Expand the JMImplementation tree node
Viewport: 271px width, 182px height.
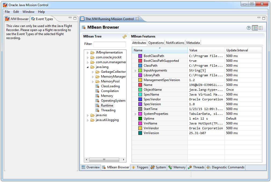[x=88, y=53]
